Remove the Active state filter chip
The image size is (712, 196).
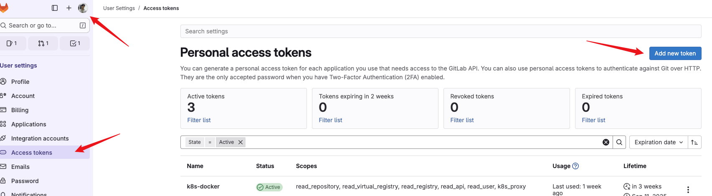point(241,142)
